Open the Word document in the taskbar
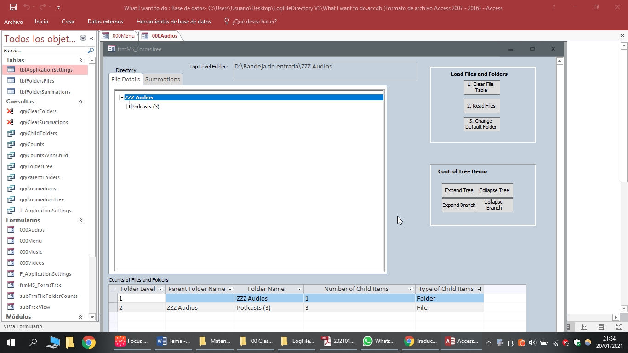The image size is (628, 353). click(174, 342)
